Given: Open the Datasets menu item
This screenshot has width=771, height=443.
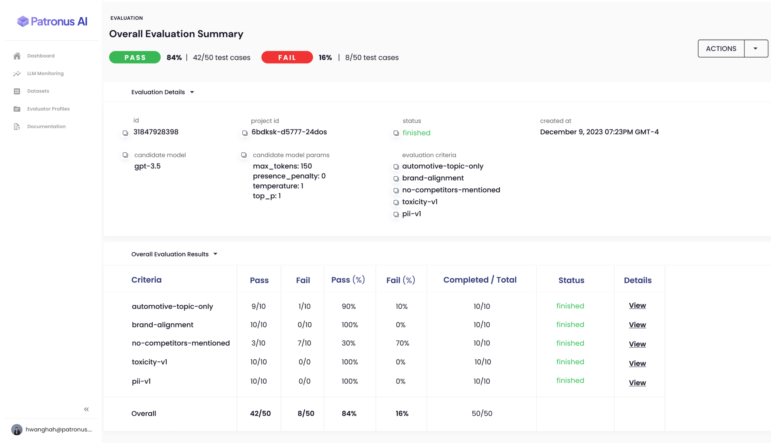Looking at the screenshot, I should (38, 91).
